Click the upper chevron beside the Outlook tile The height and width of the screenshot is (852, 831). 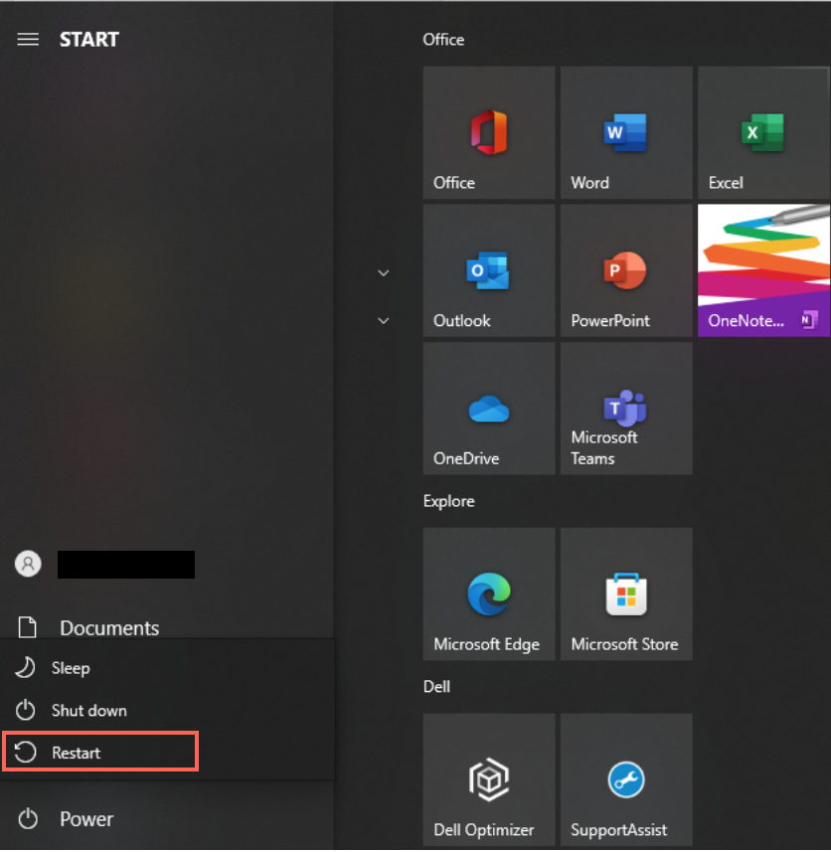[x=384, y=272]
